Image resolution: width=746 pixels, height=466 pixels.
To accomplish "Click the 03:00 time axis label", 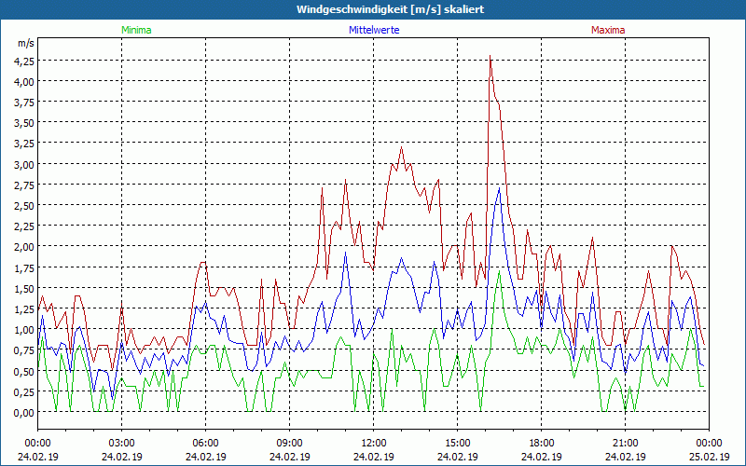I will (122, 444).
